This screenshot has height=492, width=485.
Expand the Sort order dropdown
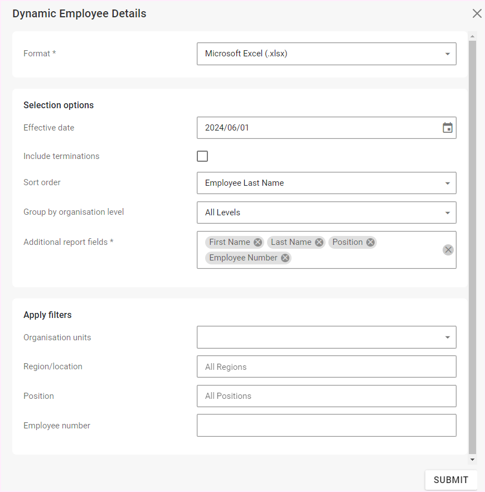[x=326, y=183]
